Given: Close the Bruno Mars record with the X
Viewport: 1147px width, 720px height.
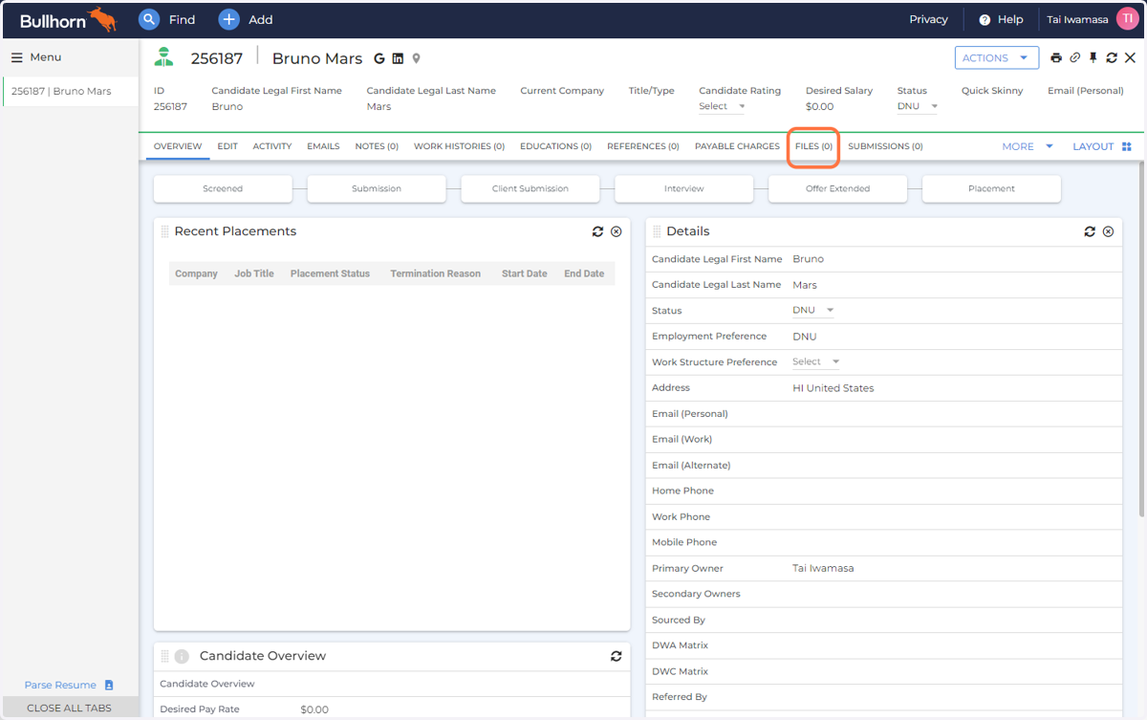Looking at the screenshot, I should (x=1130, y=58).
